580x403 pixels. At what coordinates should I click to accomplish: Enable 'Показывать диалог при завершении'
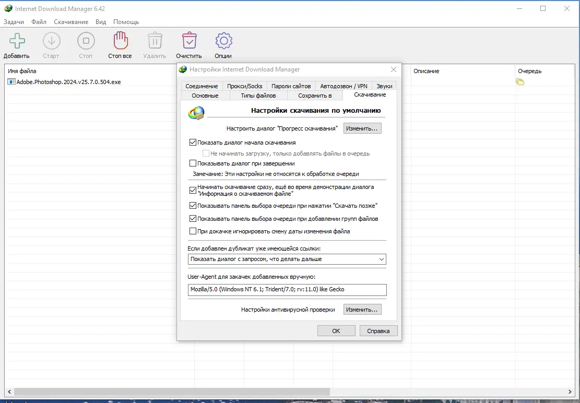point(193,163)
